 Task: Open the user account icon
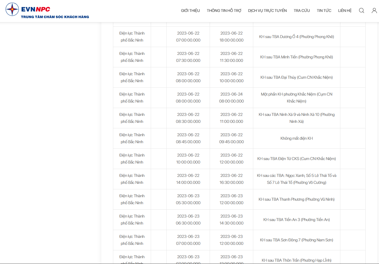(x=374, y=10)
